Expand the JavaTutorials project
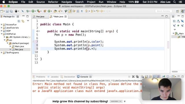 [x=1, y=28]
